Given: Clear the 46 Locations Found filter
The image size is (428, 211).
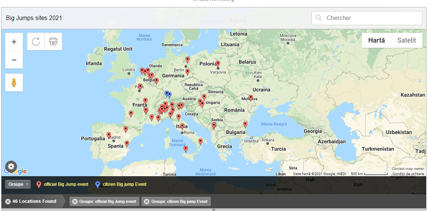Looking at the screenshot, I should click(x=8, y=201).
